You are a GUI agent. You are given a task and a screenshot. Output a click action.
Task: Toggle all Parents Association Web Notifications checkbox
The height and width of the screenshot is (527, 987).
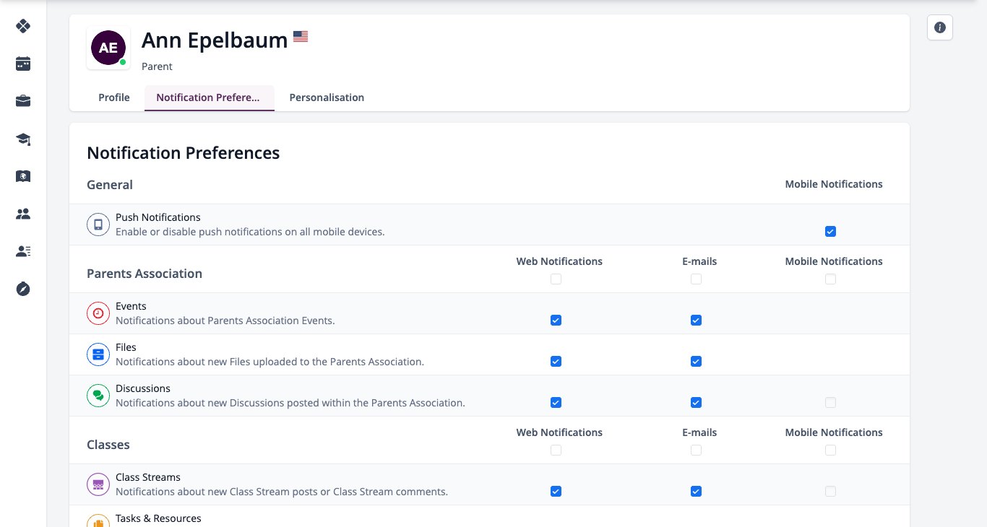coord(556,279)
